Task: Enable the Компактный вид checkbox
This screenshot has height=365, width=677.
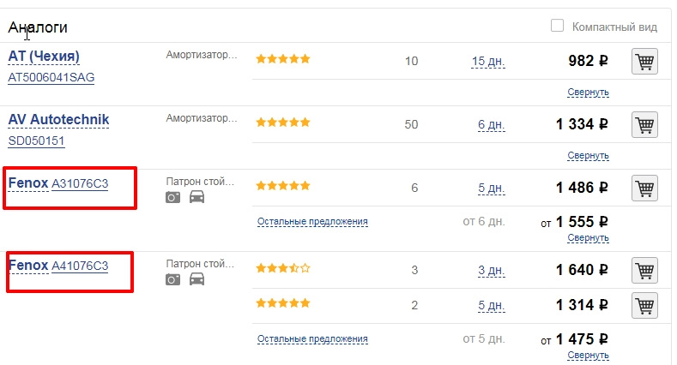Action: pos(557,26)
